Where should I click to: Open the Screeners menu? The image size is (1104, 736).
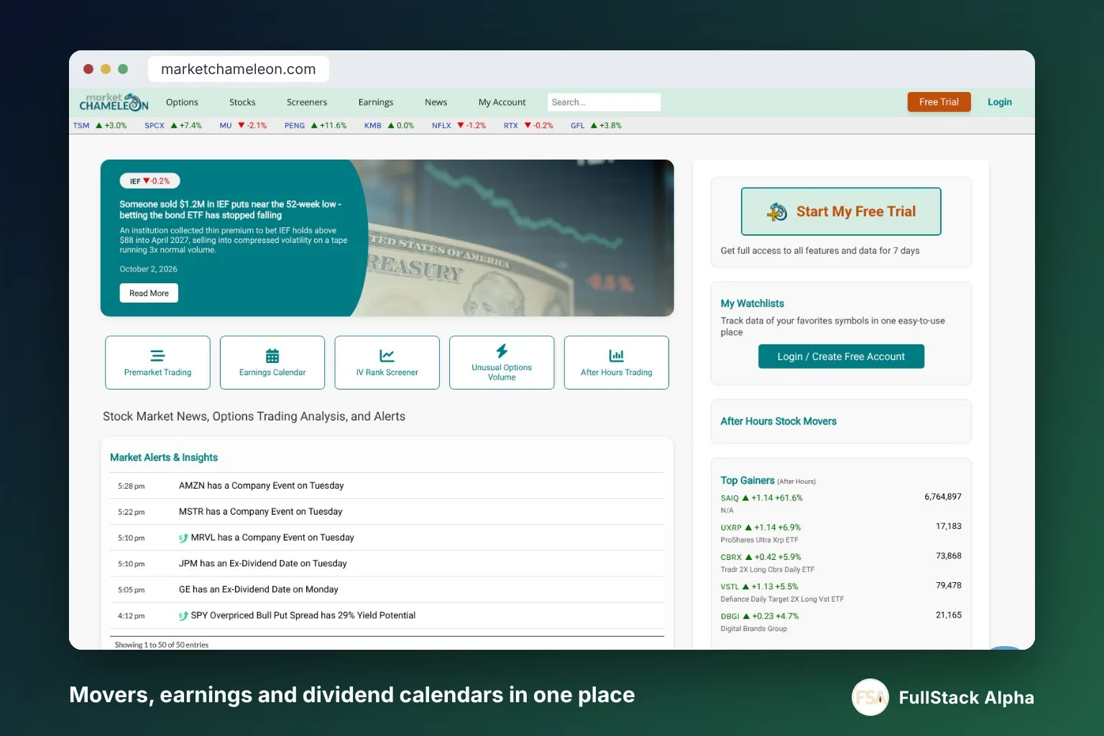tap(307, 102)
